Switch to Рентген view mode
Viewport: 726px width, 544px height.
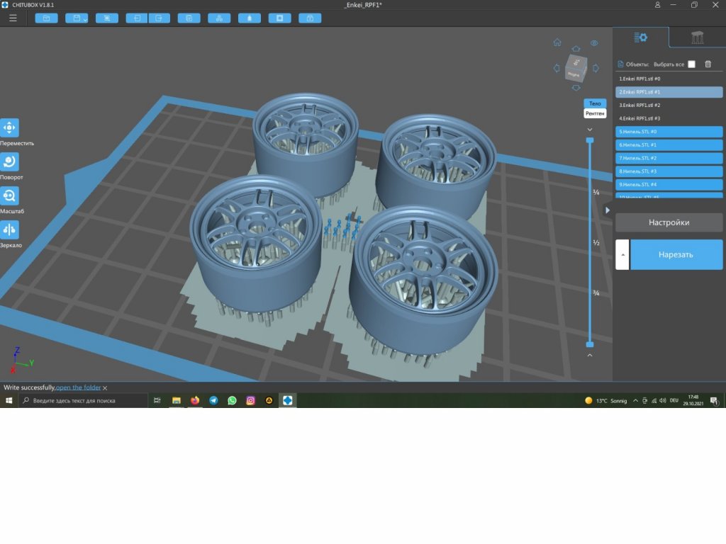[x=595, y=113]
